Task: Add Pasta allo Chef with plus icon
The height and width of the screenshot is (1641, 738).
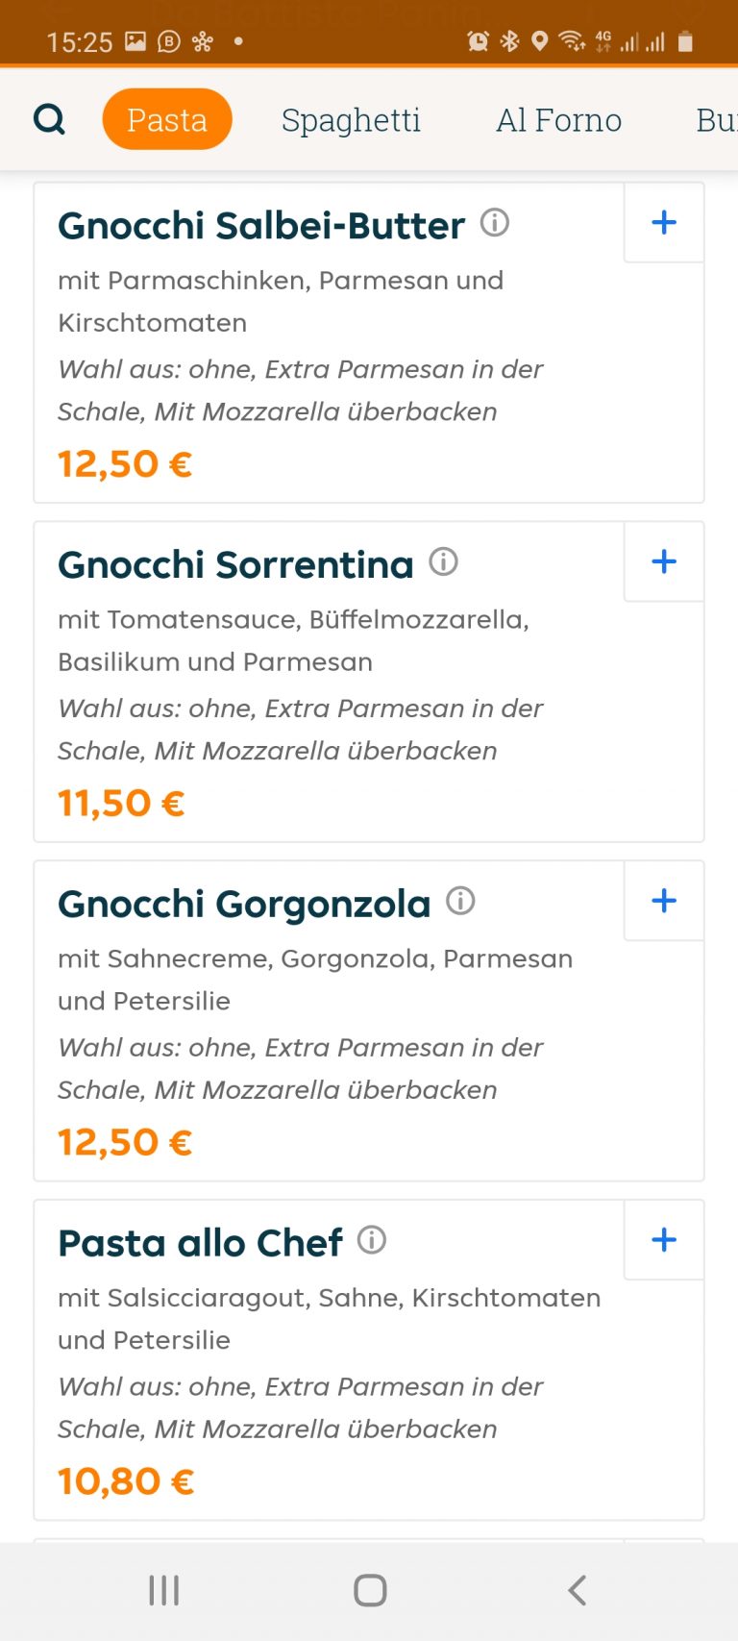Action: (x=664, y=1240)
